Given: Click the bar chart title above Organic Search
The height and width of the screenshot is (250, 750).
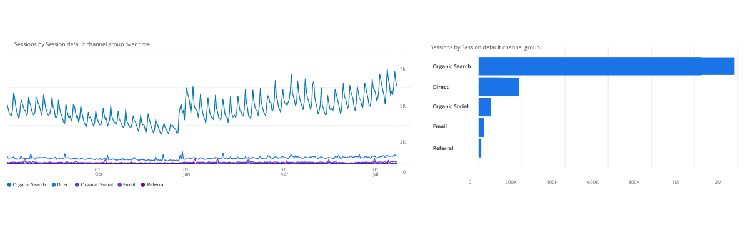Looking at the screenshot, I should click(x=485, y=47).
